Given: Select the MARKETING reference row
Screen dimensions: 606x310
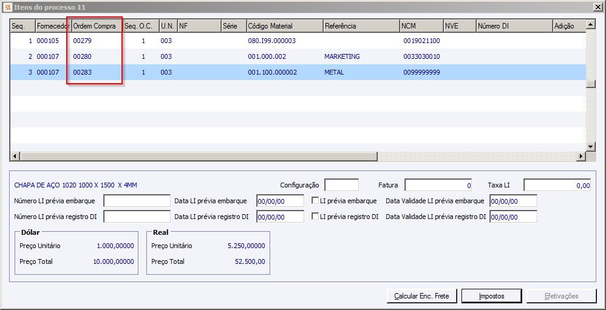Looking at the screenshot, I should tap(342, 56).
